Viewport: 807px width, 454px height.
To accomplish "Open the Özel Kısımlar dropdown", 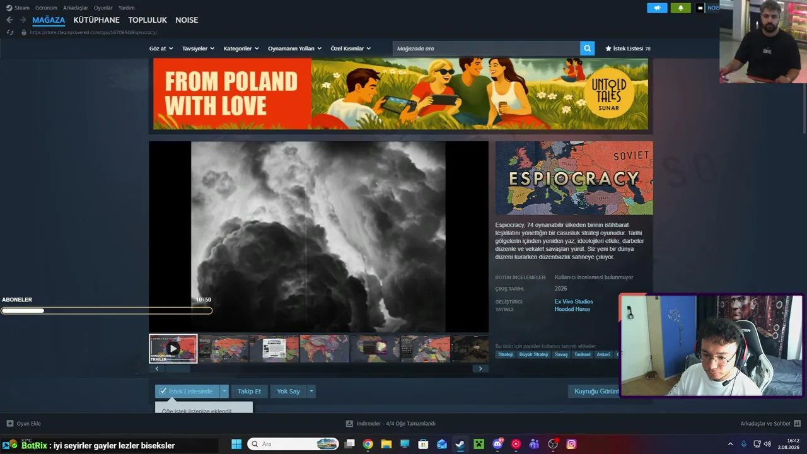I will (351, 49).
